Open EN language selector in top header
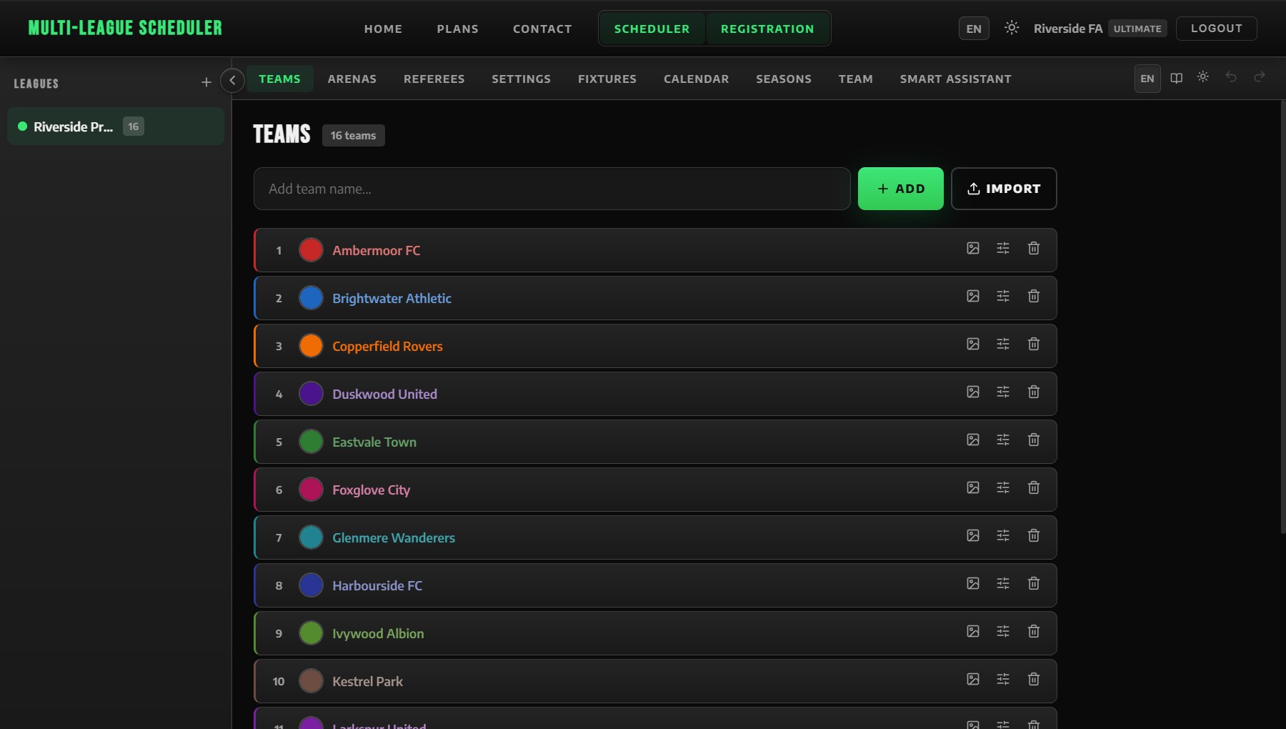 tap(974, 29)
